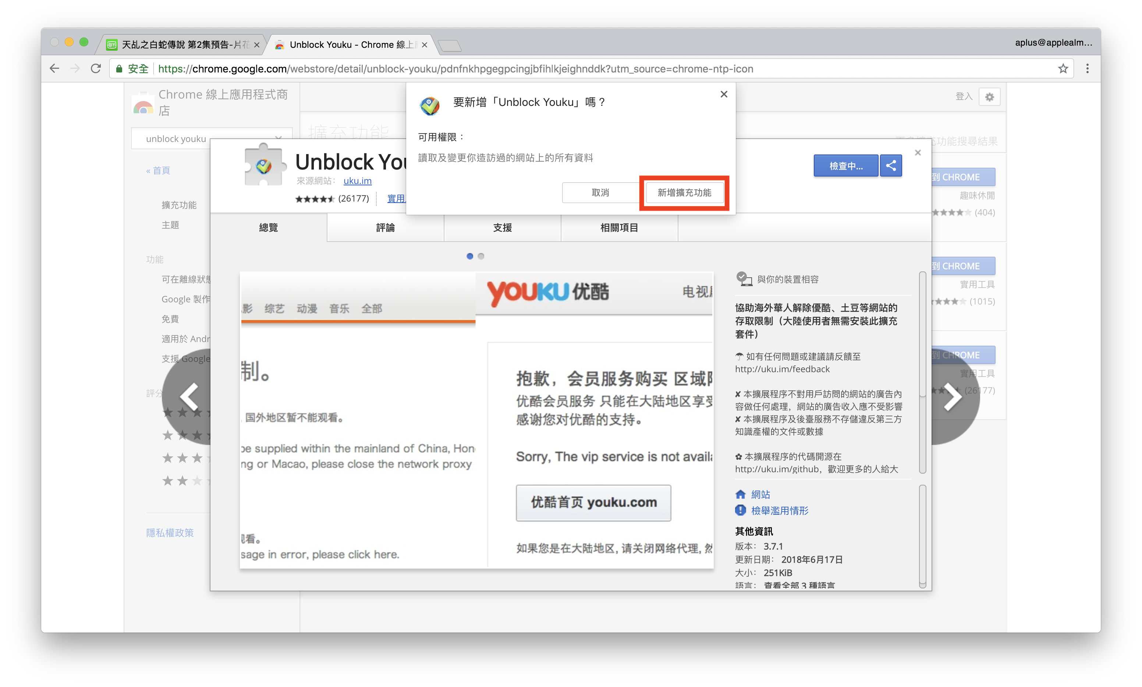
Task: Open the 隱私權政策 link
Action: (170, 533)
